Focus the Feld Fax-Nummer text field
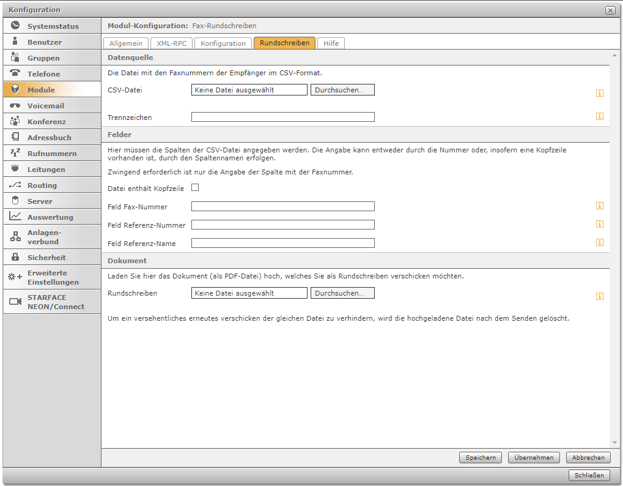Image resolution: width=623 pixels, height=486 pixels. click(282, 207)
